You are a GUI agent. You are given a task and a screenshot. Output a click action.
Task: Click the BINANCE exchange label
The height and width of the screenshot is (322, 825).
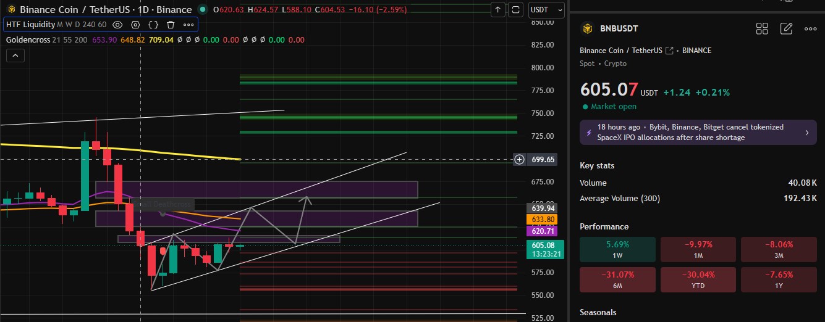697,51
